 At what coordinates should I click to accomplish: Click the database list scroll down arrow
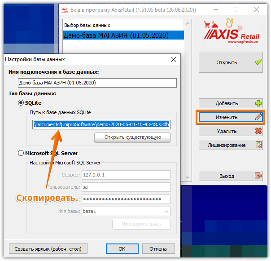(188, 177)
